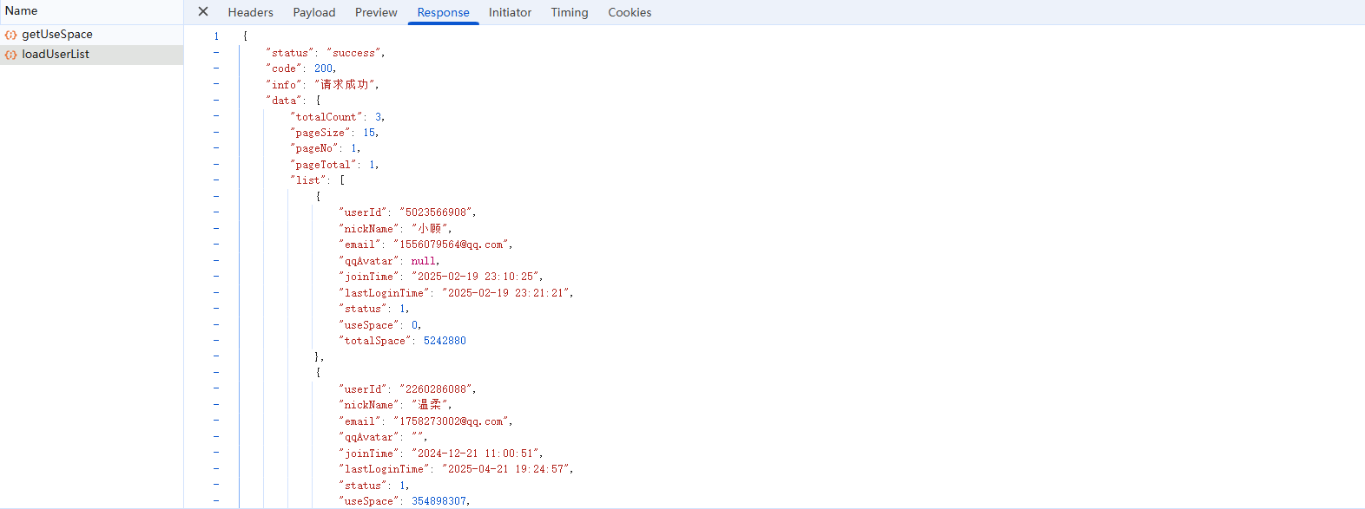1365x509 pixels.
Task: Open the Headers tab
Action: [x=250, y=12]
